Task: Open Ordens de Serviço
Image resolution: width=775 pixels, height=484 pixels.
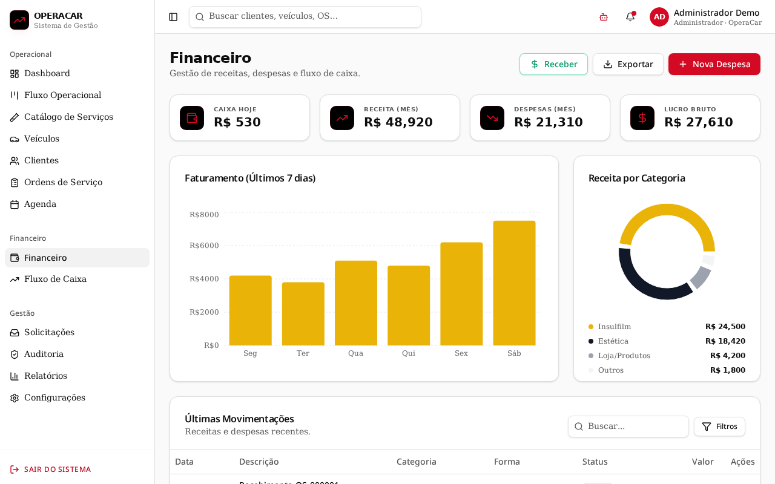Action: tap(77, 183)
